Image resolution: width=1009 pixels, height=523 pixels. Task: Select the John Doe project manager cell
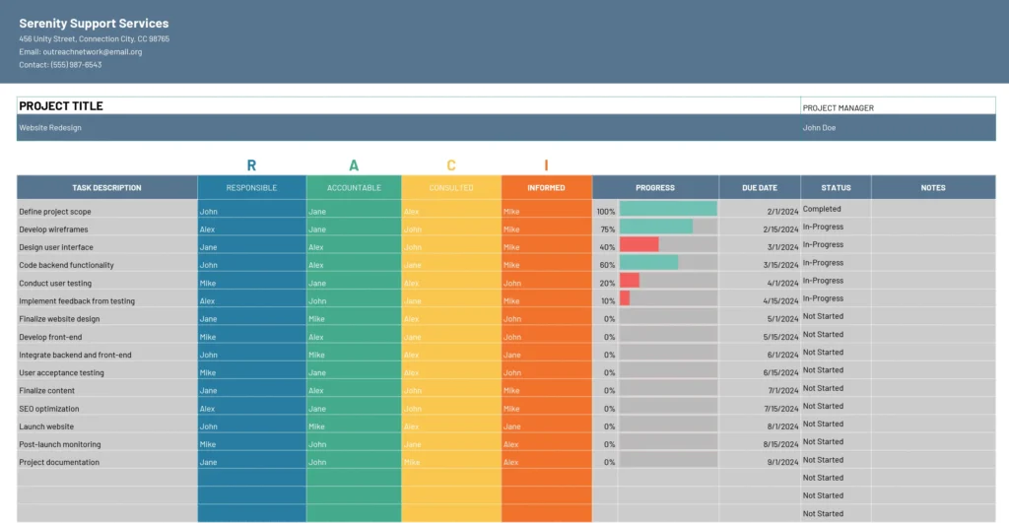(x=819, y=128)
